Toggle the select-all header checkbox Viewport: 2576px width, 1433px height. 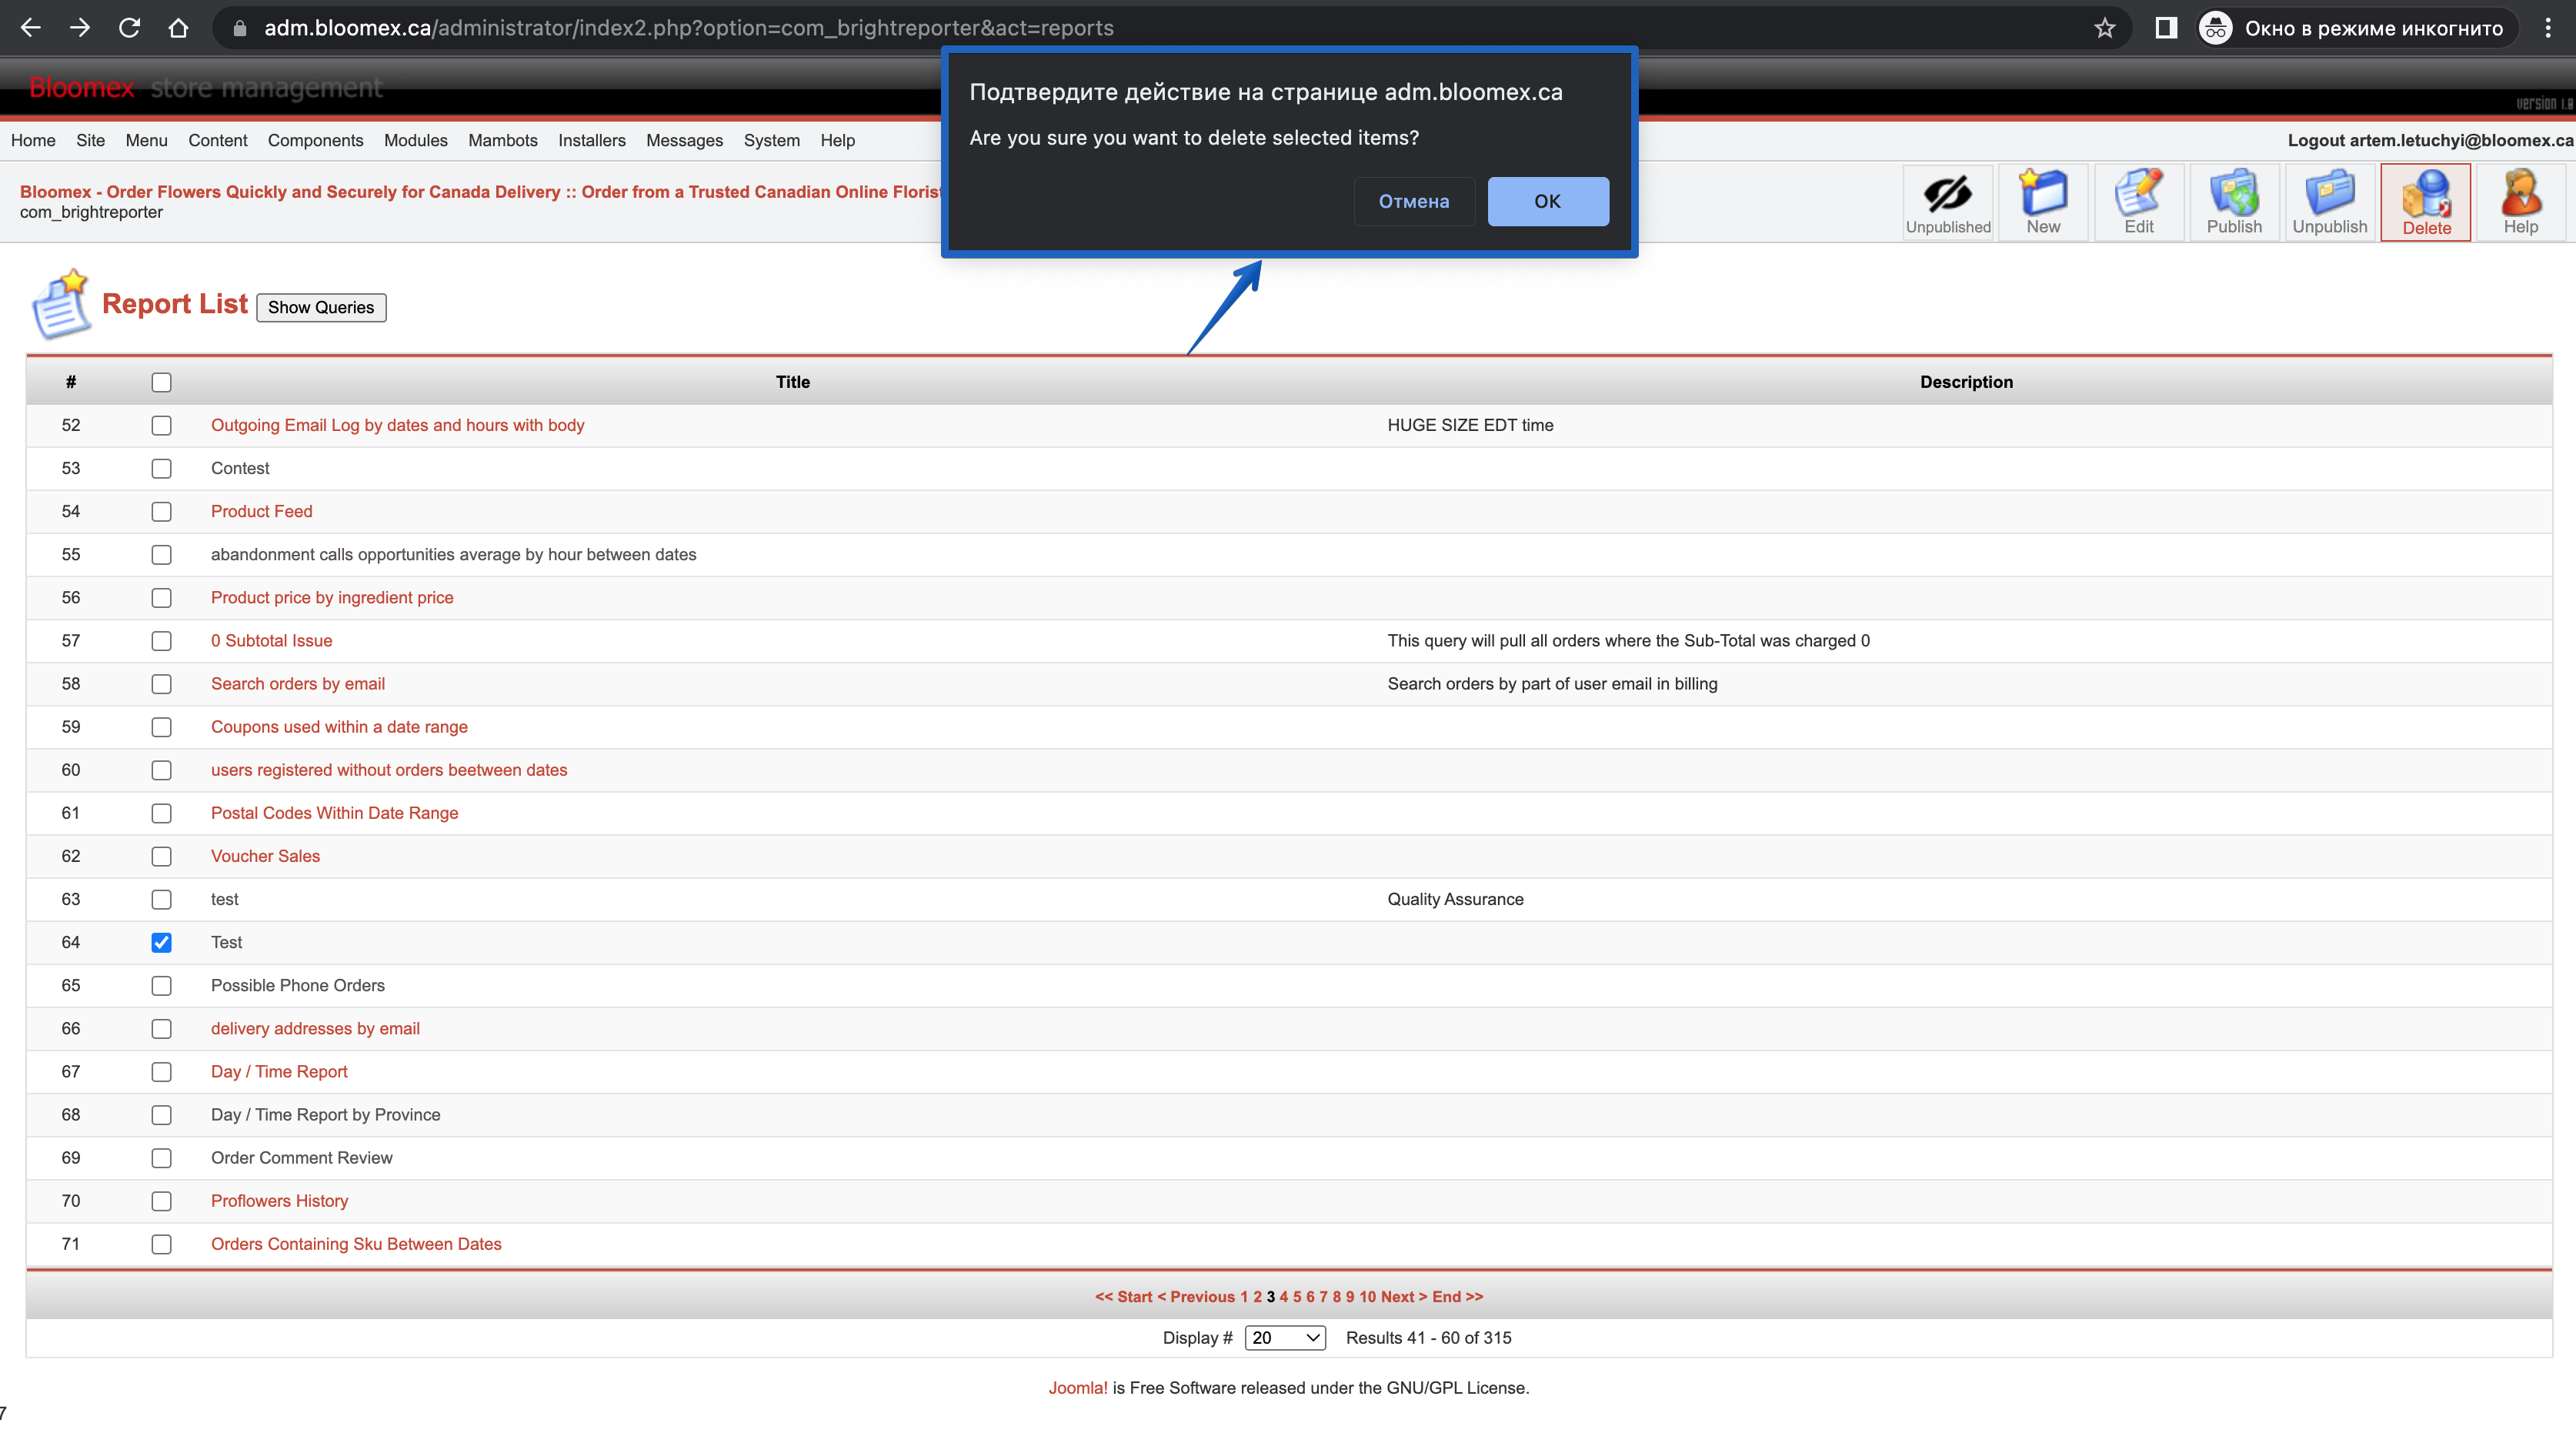coord(161,382)
